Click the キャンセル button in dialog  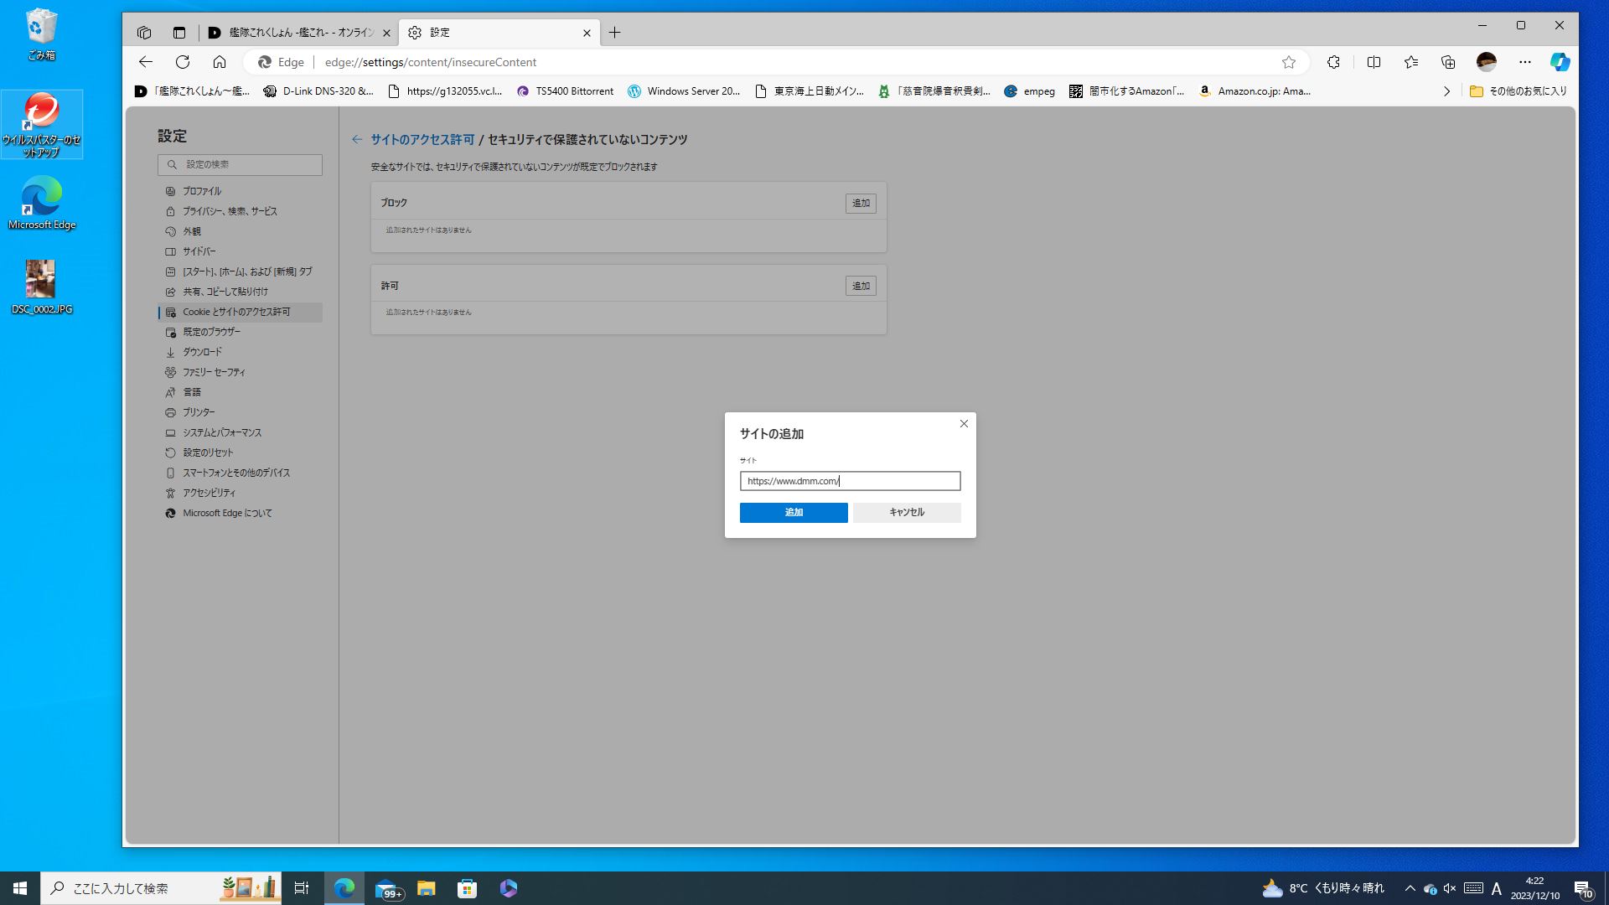[907, 512]
